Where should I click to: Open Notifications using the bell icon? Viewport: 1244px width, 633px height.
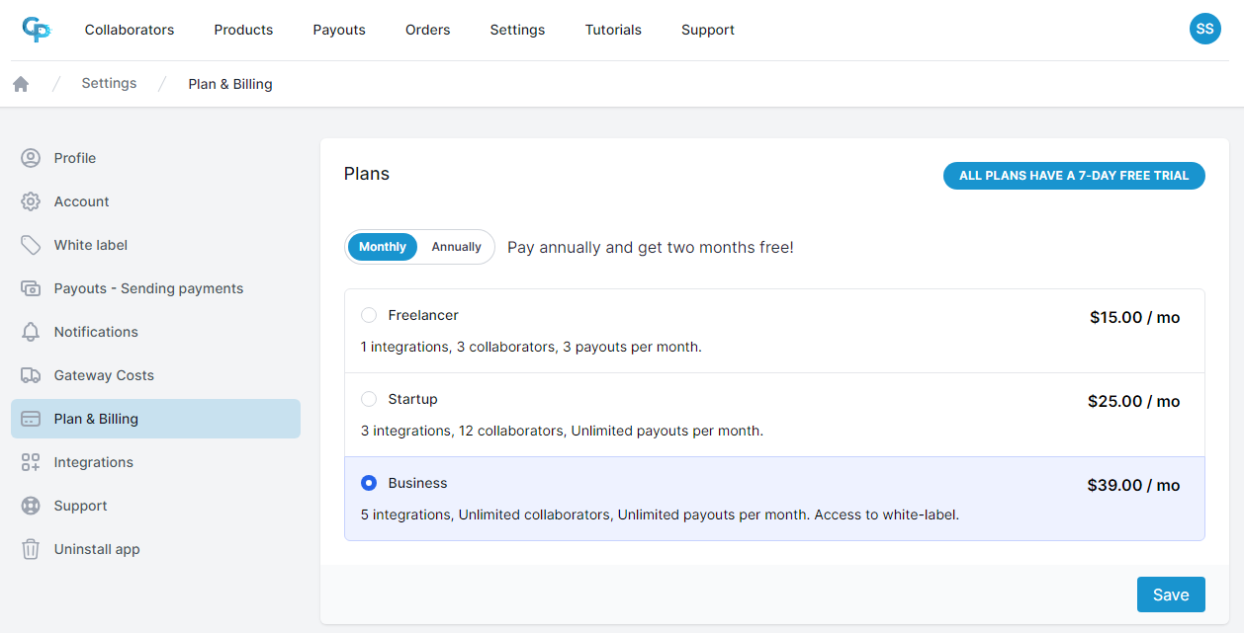pos(29,332)
